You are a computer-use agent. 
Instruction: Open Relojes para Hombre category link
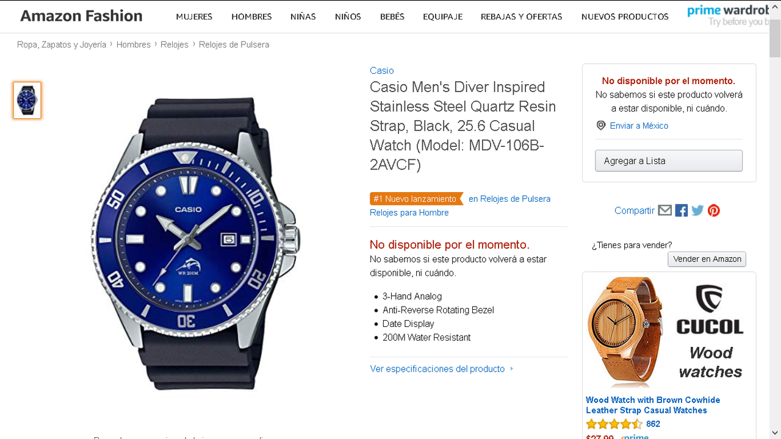pos(409,213)
